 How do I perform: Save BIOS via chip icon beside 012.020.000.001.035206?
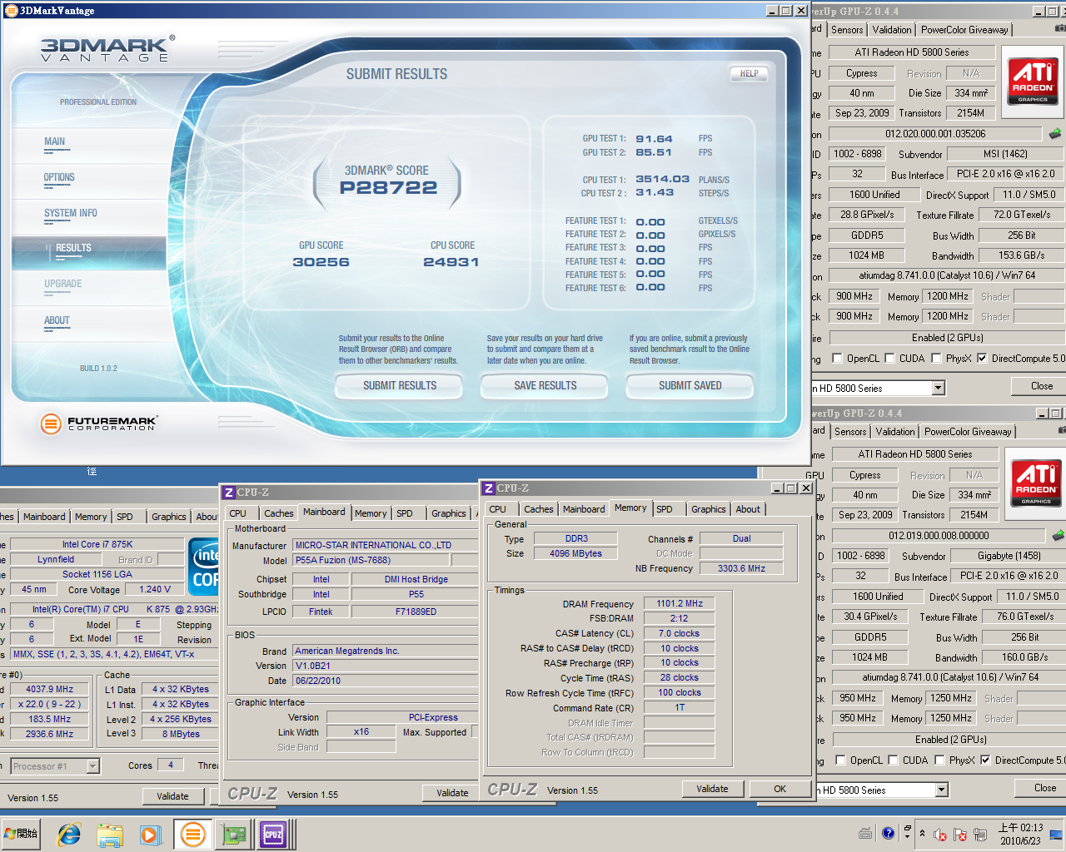(1055, 133)
